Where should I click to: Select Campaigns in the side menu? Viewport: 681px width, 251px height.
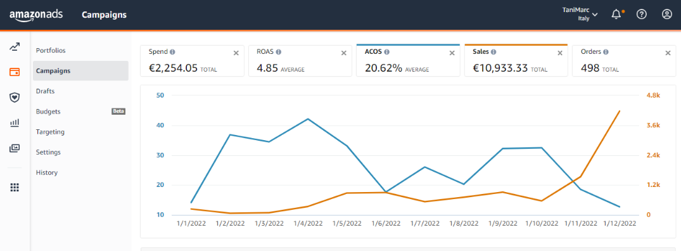pos(81,71)
